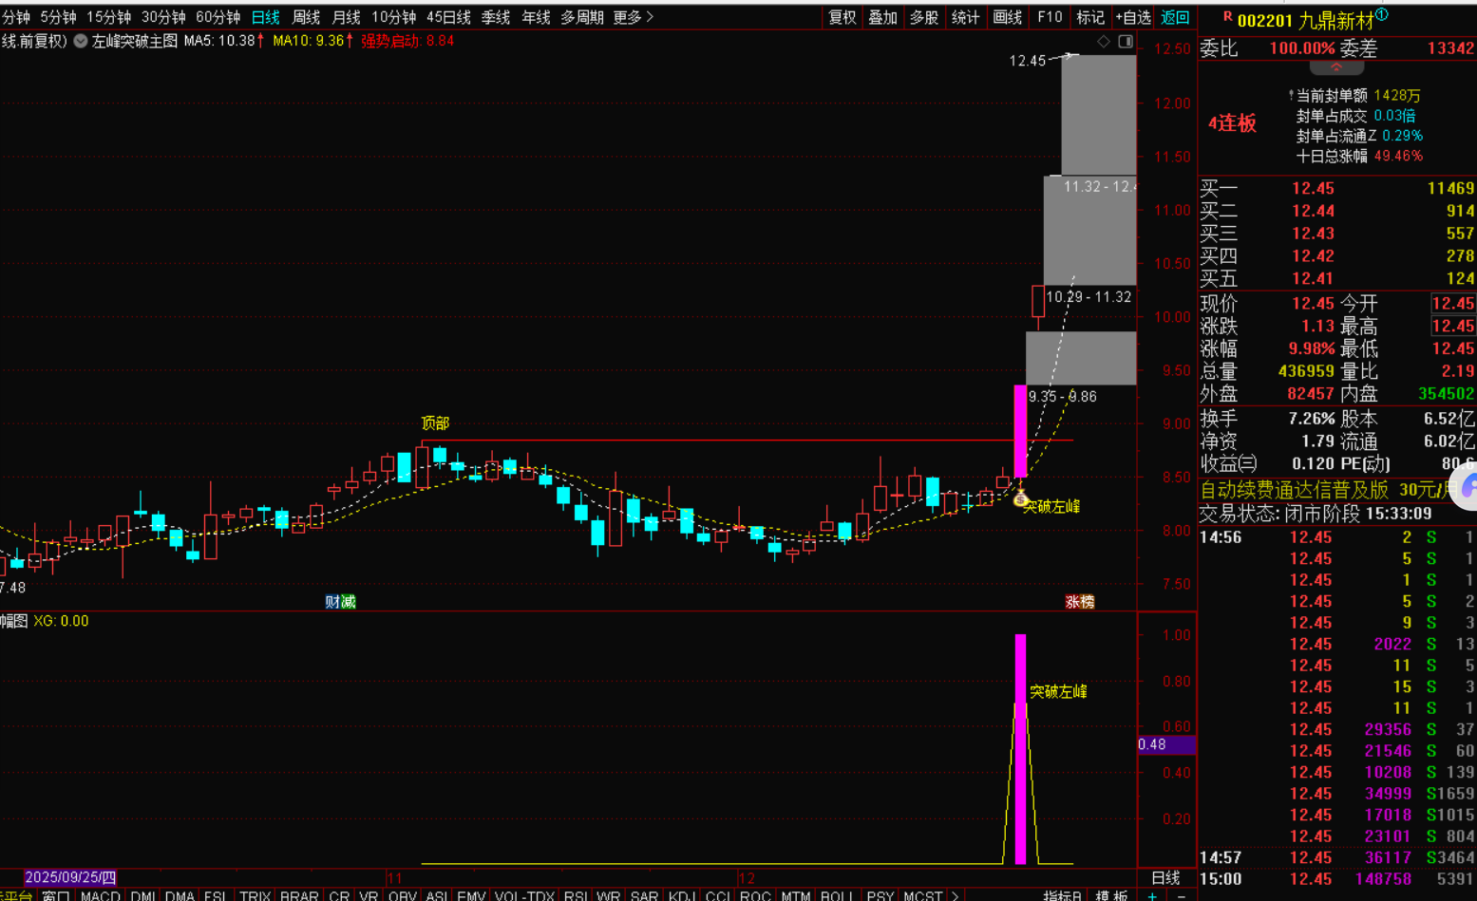The image size is (1477, 901).
Task: Open the F10 company info button
Action: click(1050, 17)
